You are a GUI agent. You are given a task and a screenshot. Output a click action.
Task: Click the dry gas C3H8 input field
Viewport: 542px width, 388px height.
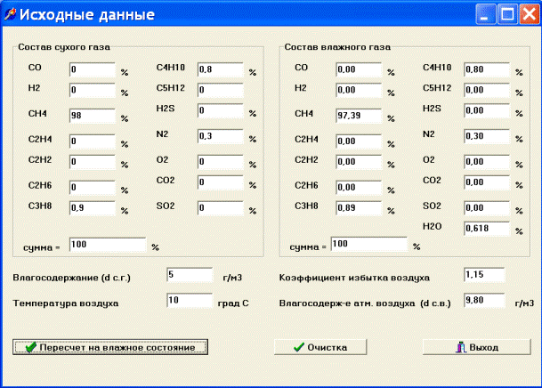pos(92,207)
